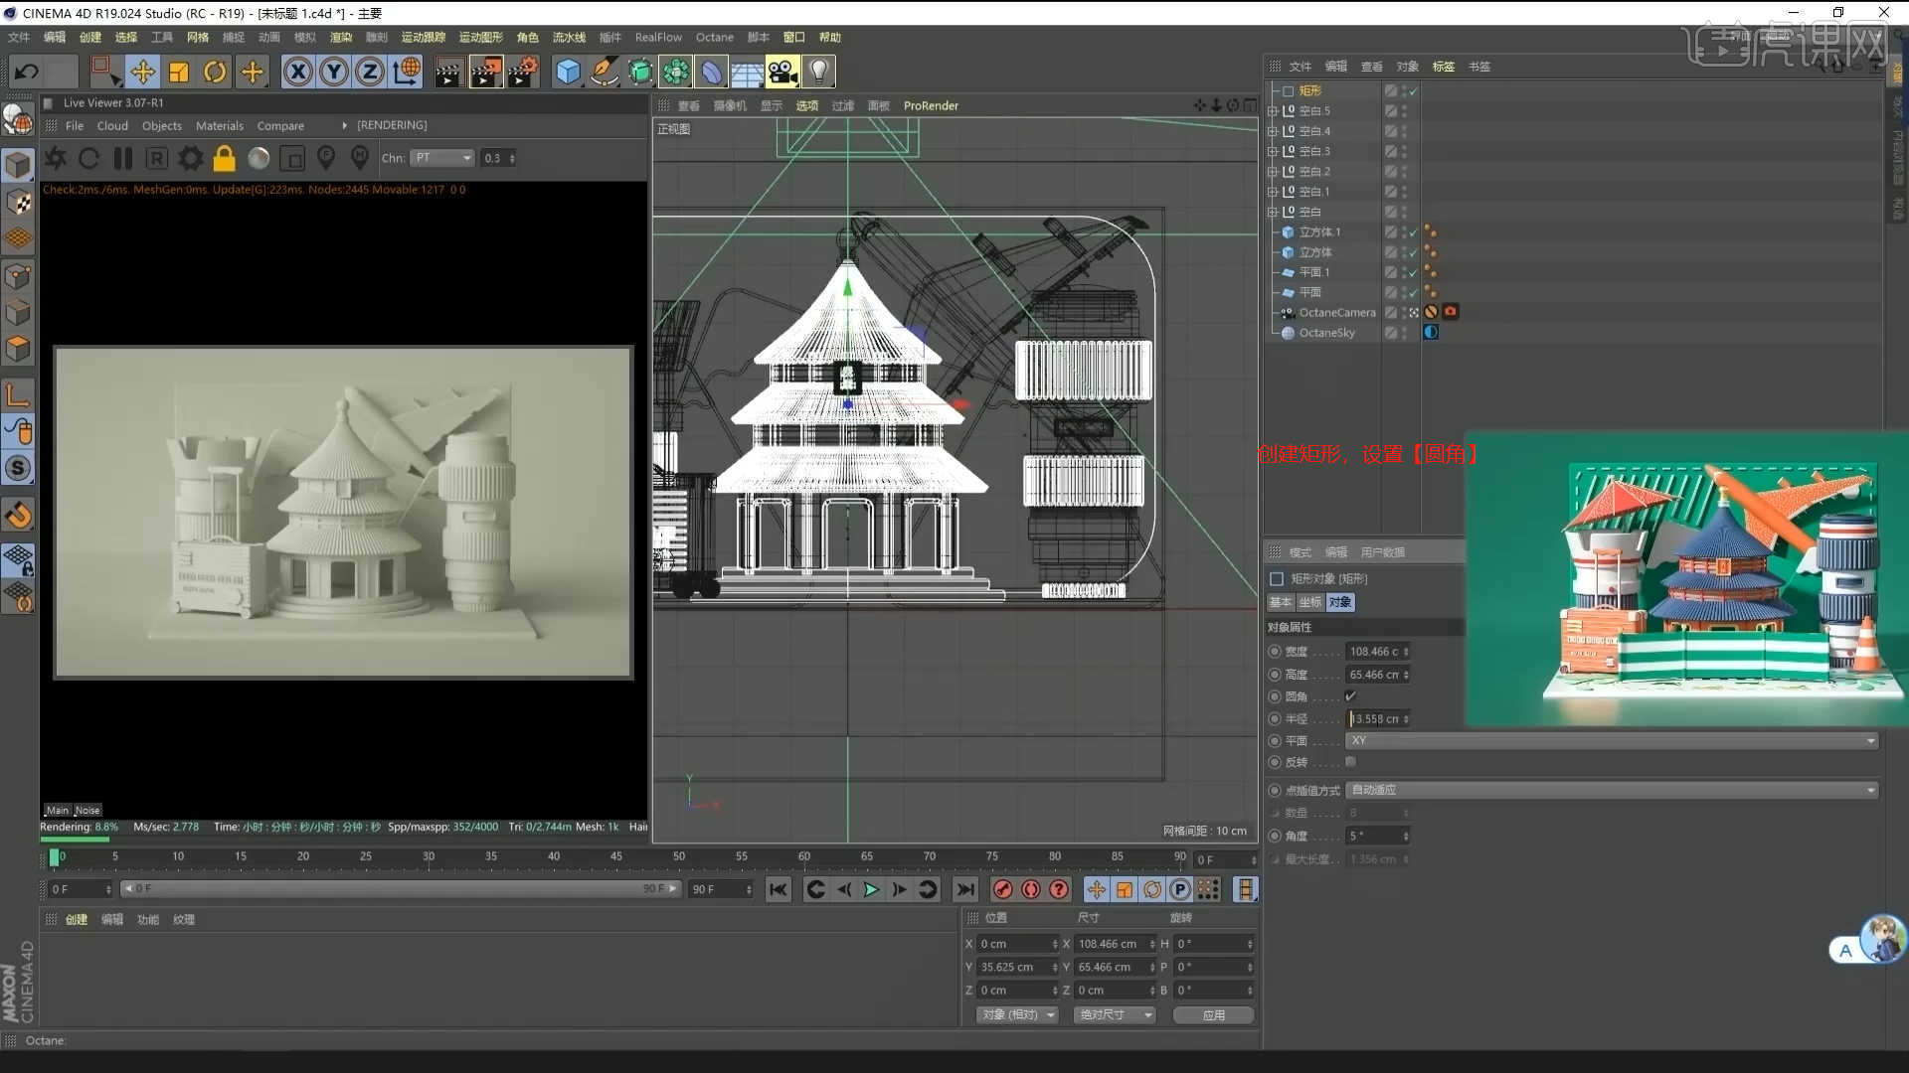Click the Live Viewer lock icon
Image resolution: width=1909 pixels, height=1073 pixels.
[x=225, y=158]
